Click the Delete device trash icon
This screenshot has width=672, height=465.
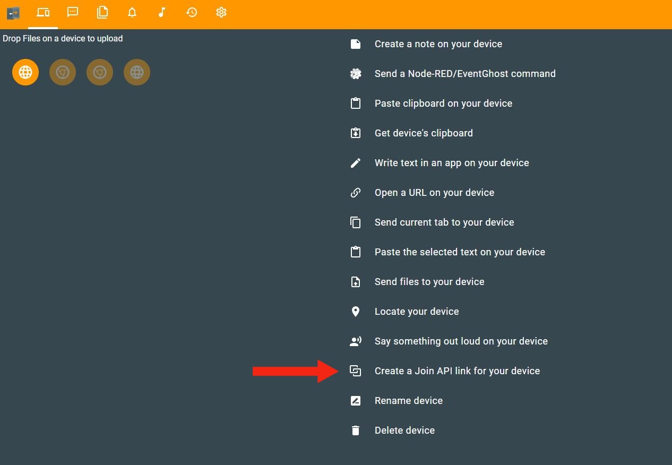[356, 430]
